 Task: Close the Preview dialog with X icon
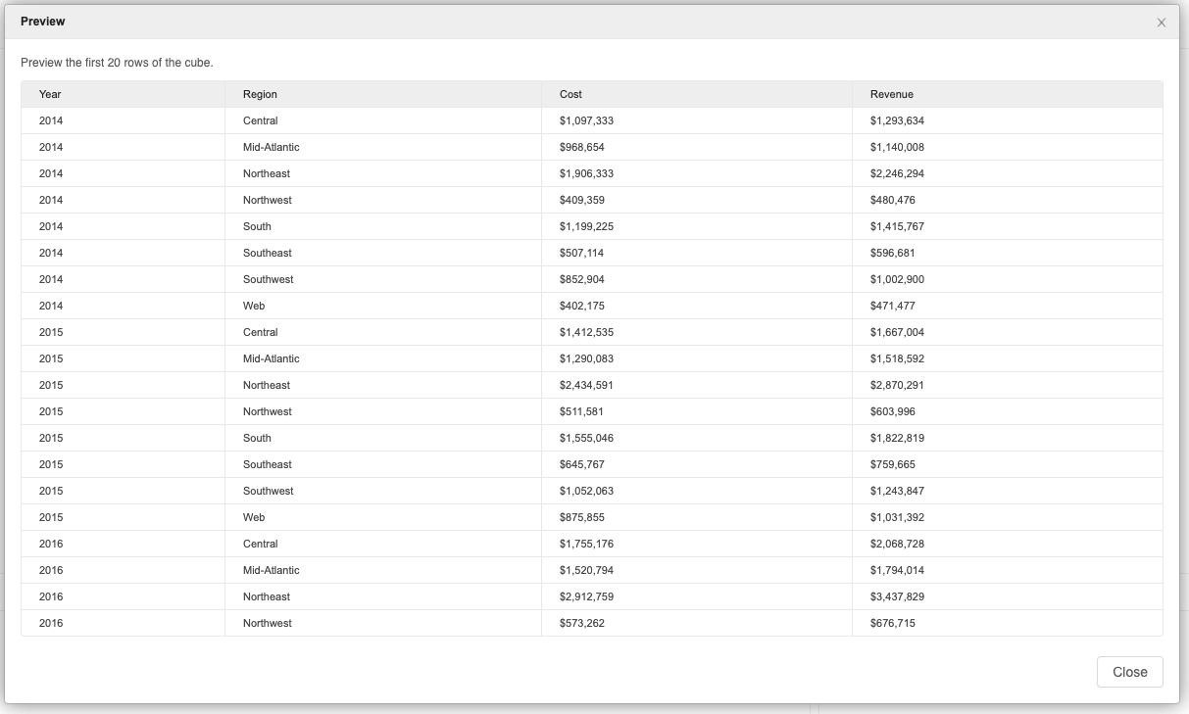[1162, 23]
